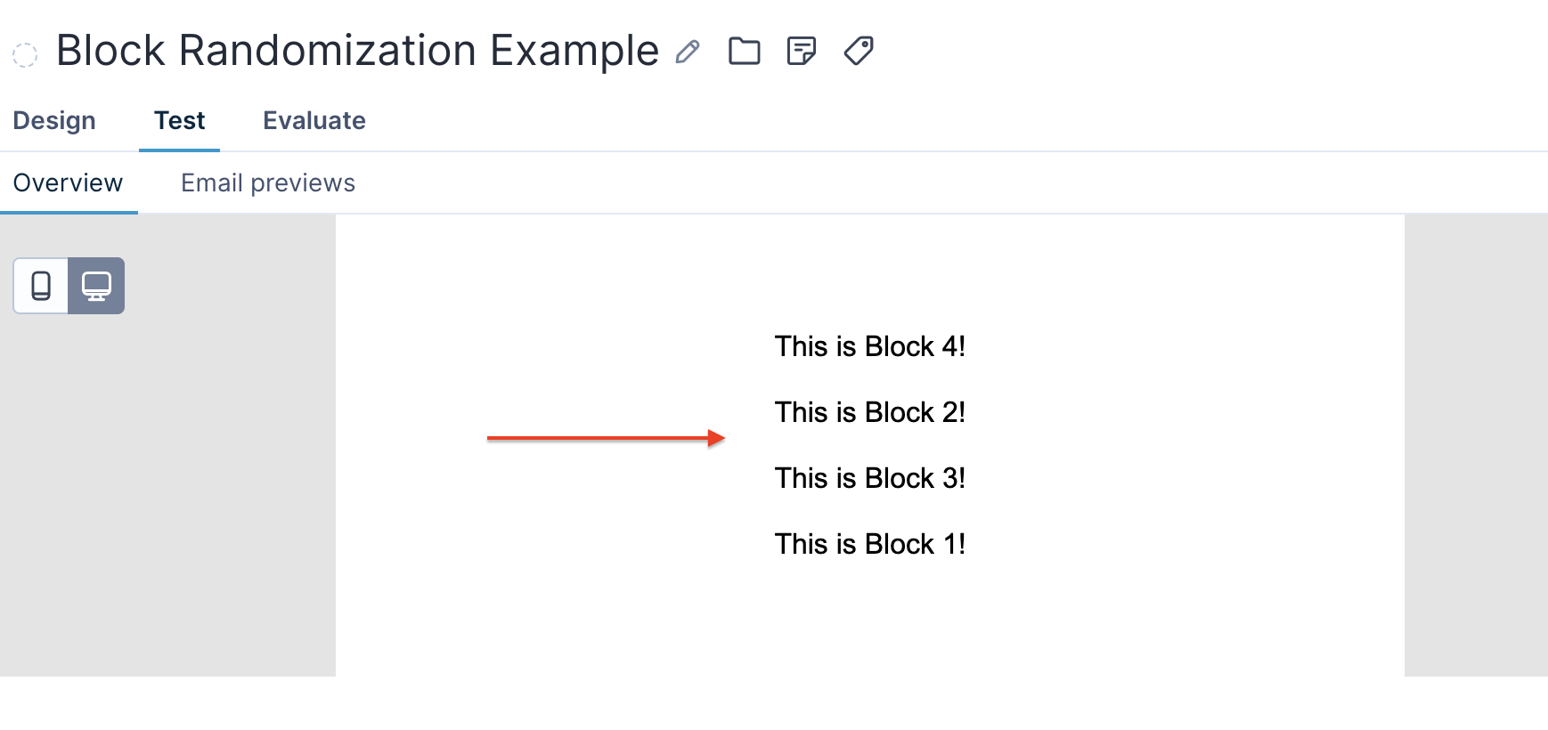Click the text "This is Block 1!"
The width and height of the screenshot is (1548, 730).
click(x=870, y=544)
